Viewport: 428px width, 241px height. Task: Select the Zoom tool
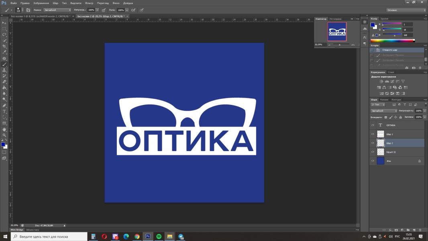tap(4, 135)
